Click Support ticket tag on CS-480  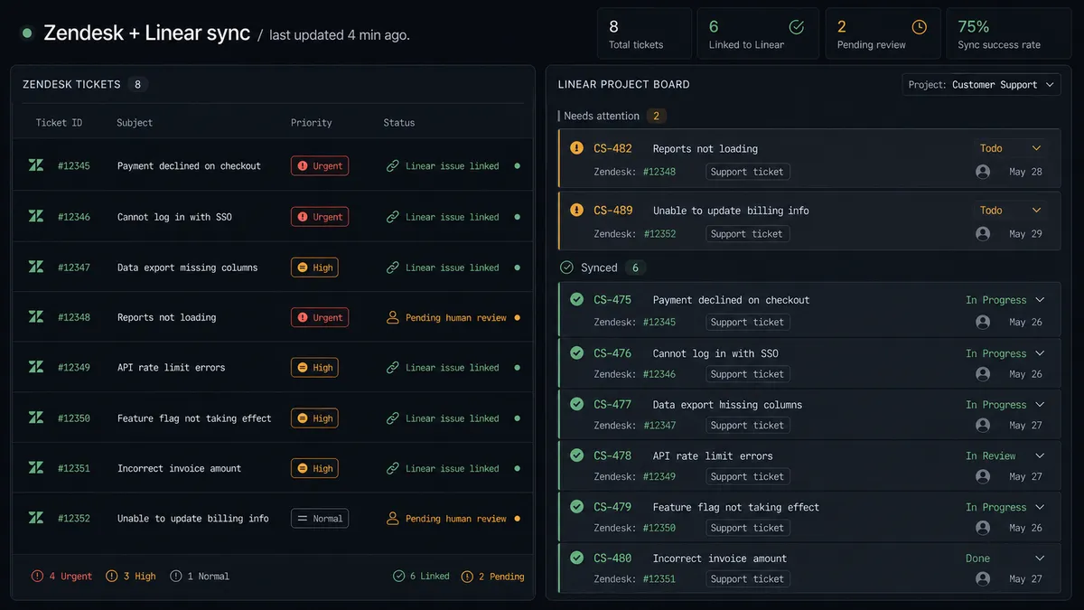coord(747,579)
